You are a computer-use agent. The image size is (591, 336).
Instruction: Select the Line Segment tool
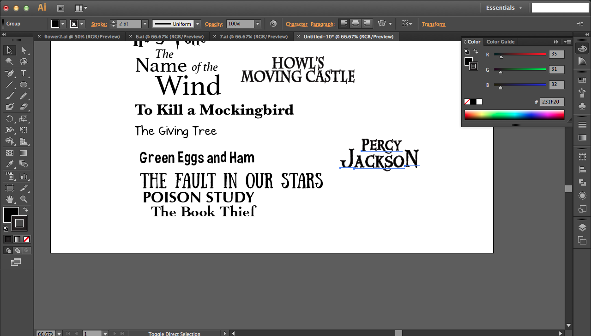tap(10, 85)
